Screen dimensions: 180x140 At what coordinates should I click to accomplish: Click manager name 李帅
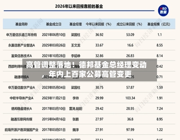76,98
